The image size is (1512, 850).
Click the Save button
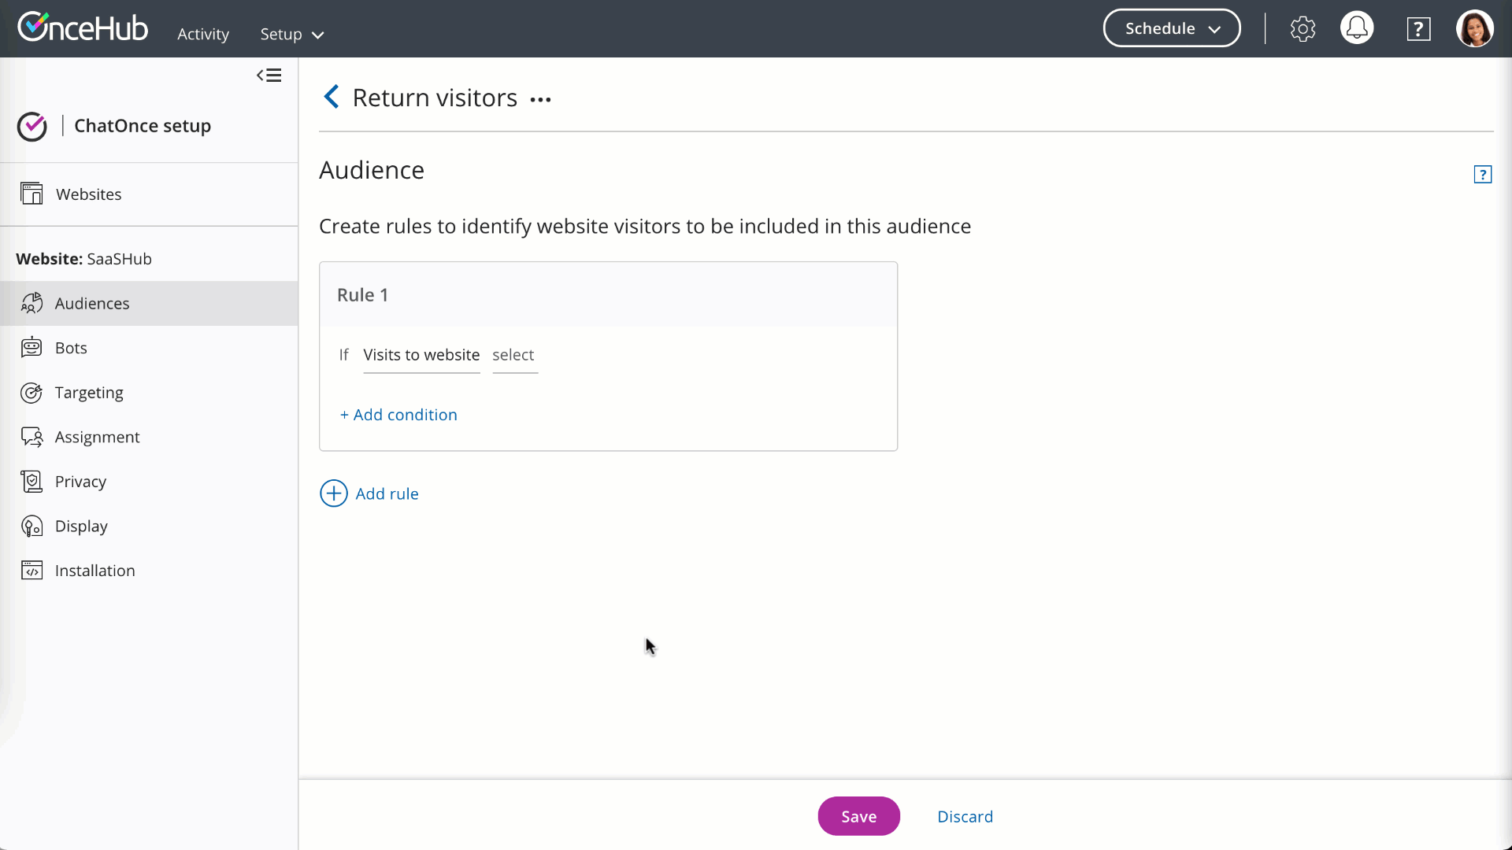[x=858, y=816]
